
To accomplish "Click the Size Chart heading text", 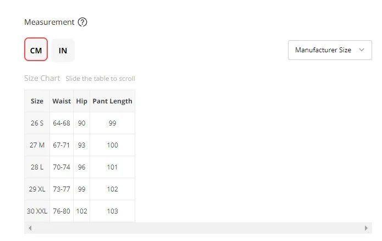I will tap(42, 78).
